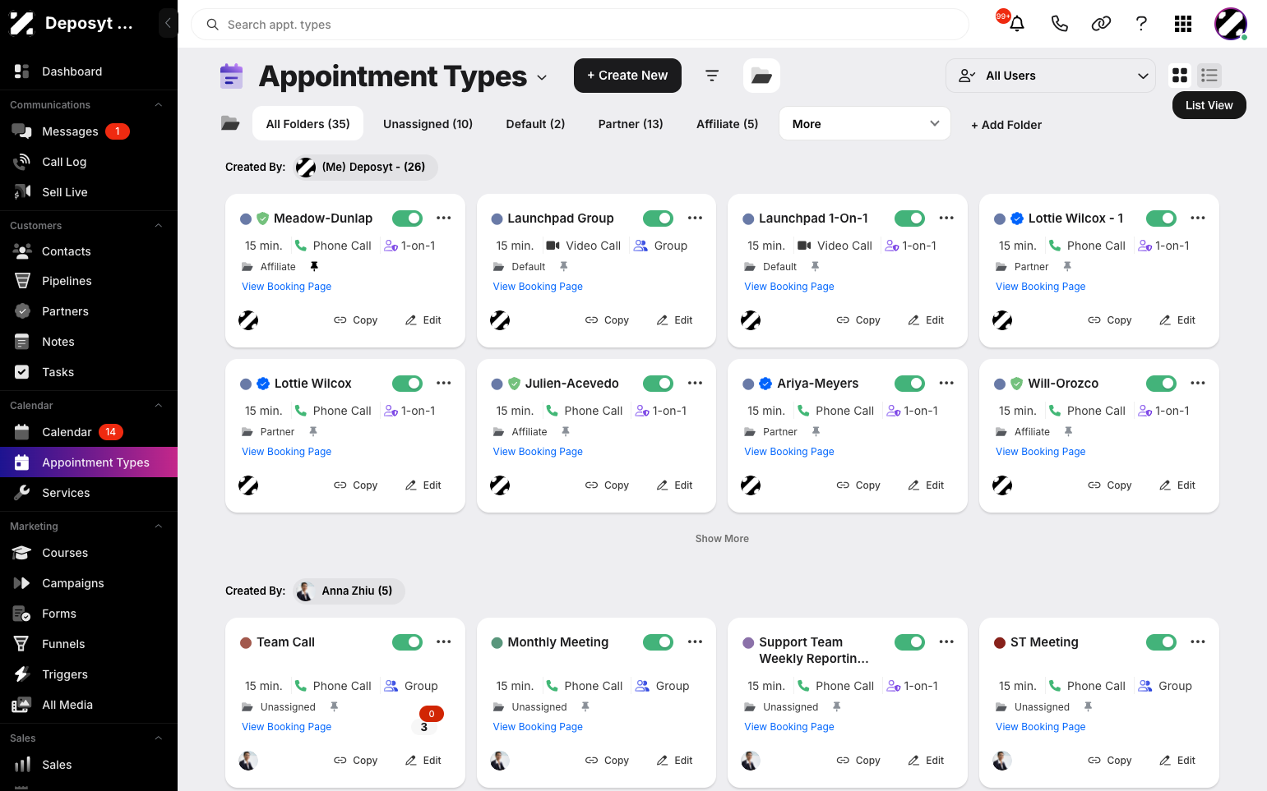
Task: Open the help question mark icon
Action: (x=1141, y=24)
